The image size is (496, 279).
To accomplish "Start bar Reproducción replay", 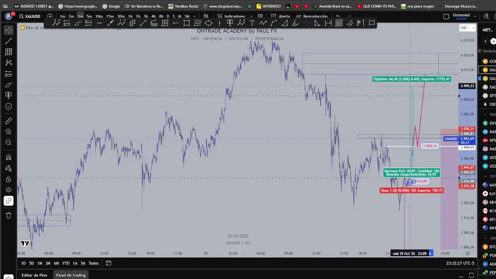I will pyautogui.click(x=312, y=16).
